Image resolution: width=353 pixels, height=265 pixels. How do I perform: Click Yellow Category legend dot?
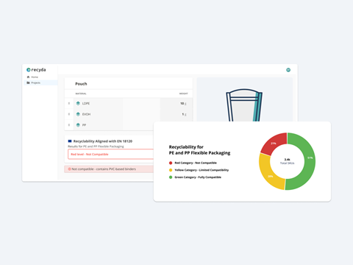(171, 170)
